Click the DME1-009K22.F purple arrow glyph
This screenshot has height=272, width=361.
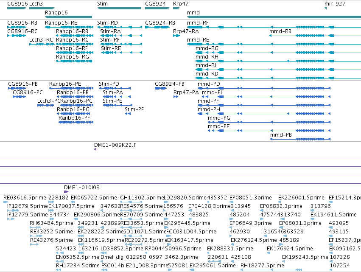(95, 149)
